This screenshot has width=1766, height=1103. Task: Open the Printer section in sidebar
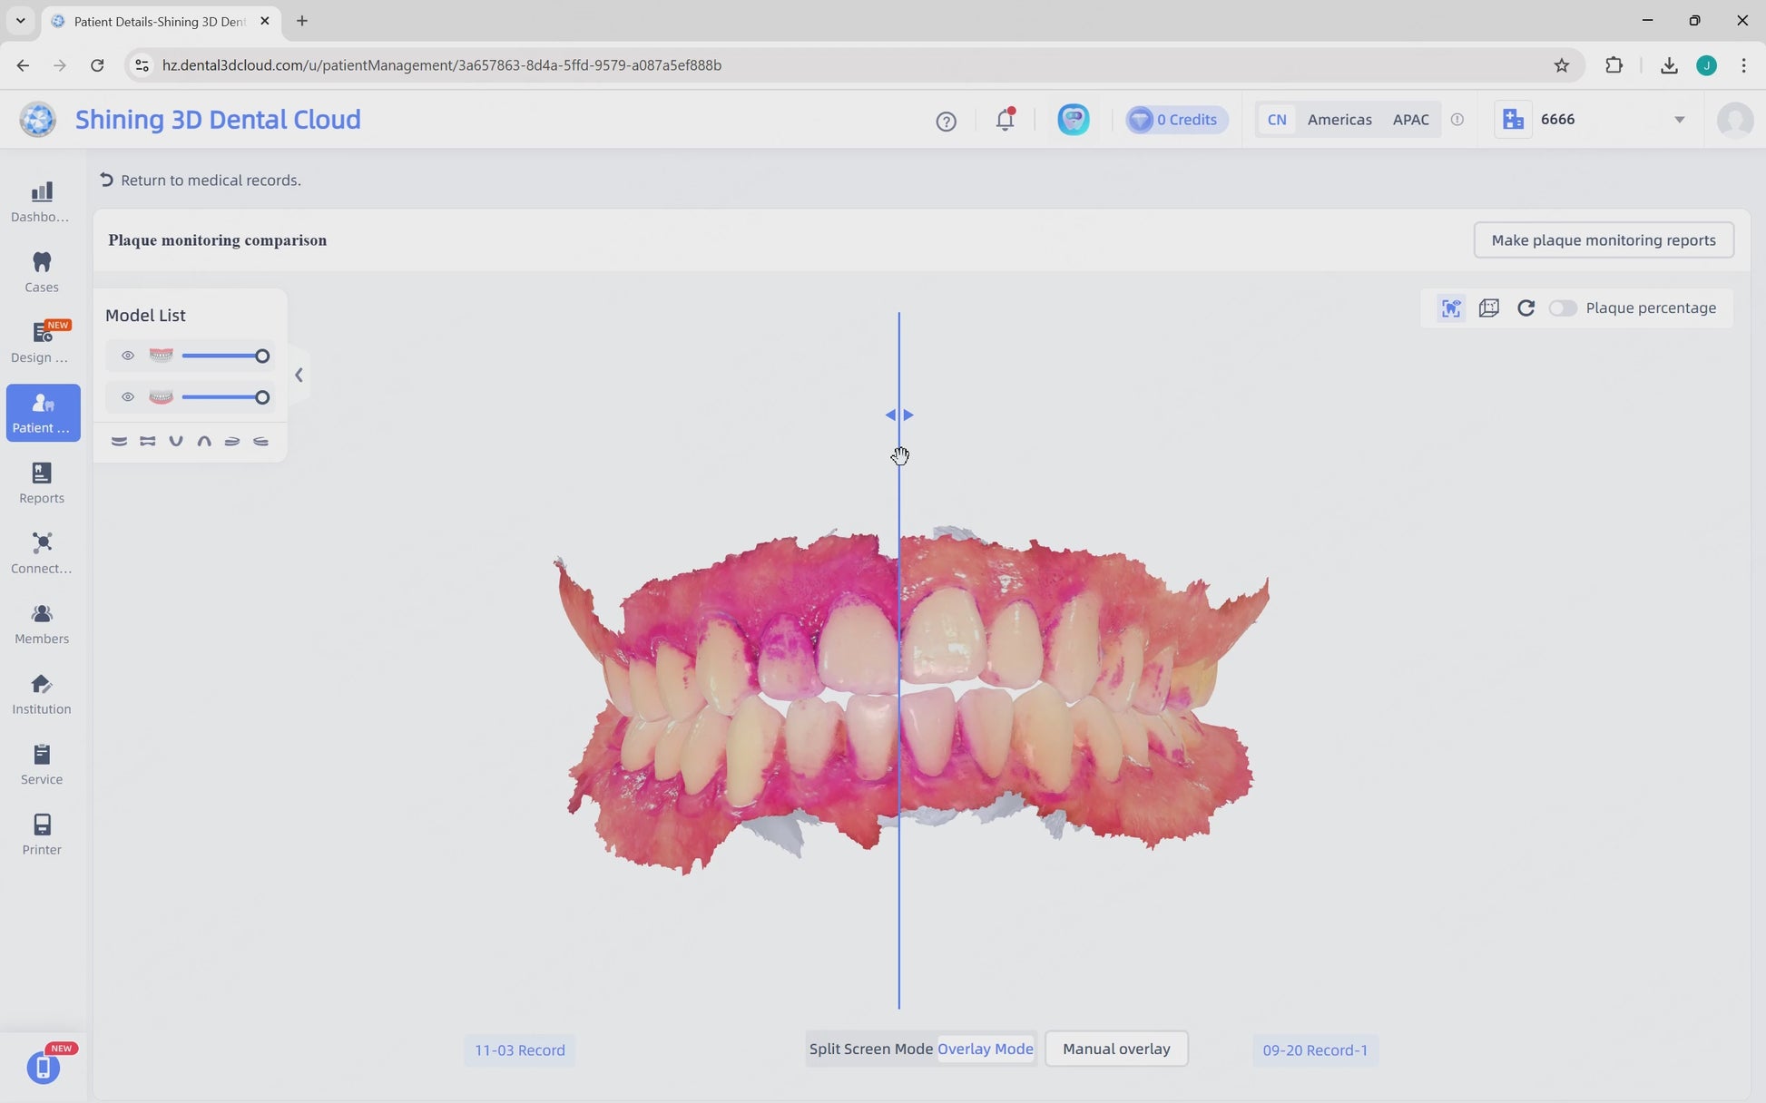click(x=42, y=835)
